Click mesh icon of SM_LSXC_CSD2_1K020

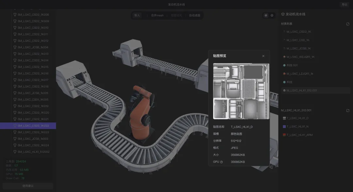point(15,112)
